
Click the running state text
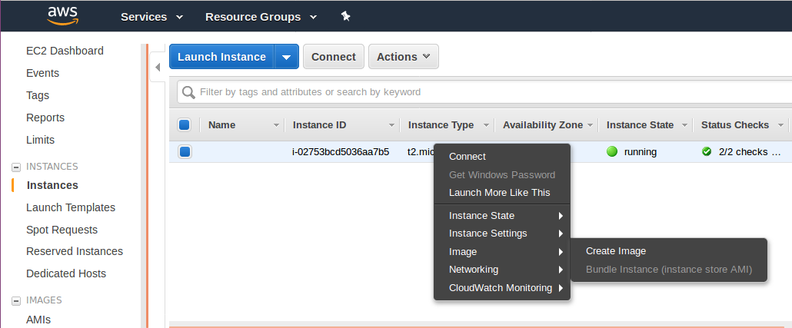coord(641,151)
